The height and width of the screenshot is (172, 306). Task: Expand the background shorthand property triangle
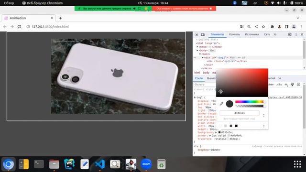point(216,132)
